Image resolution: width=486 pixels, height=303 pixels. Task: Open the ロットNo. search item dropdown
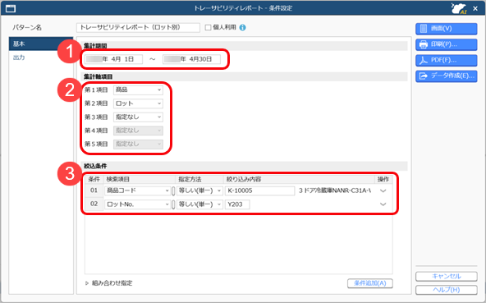pos(137,204)
